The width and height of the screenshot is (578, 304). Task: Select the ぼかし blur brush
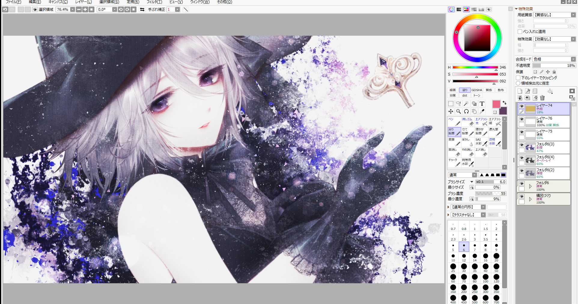(x=468, y=142)
